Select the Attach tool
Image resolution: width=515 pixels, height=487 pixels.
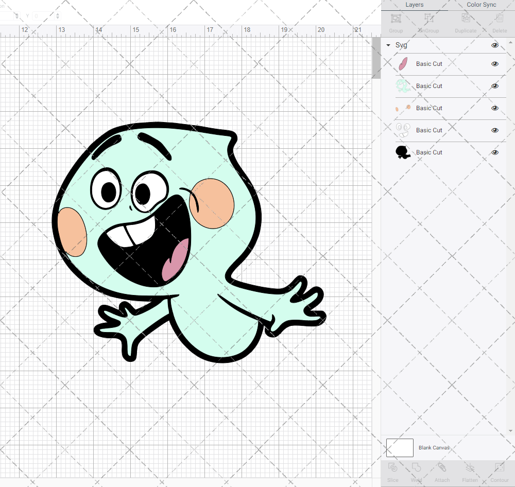[x=442, y=467]
